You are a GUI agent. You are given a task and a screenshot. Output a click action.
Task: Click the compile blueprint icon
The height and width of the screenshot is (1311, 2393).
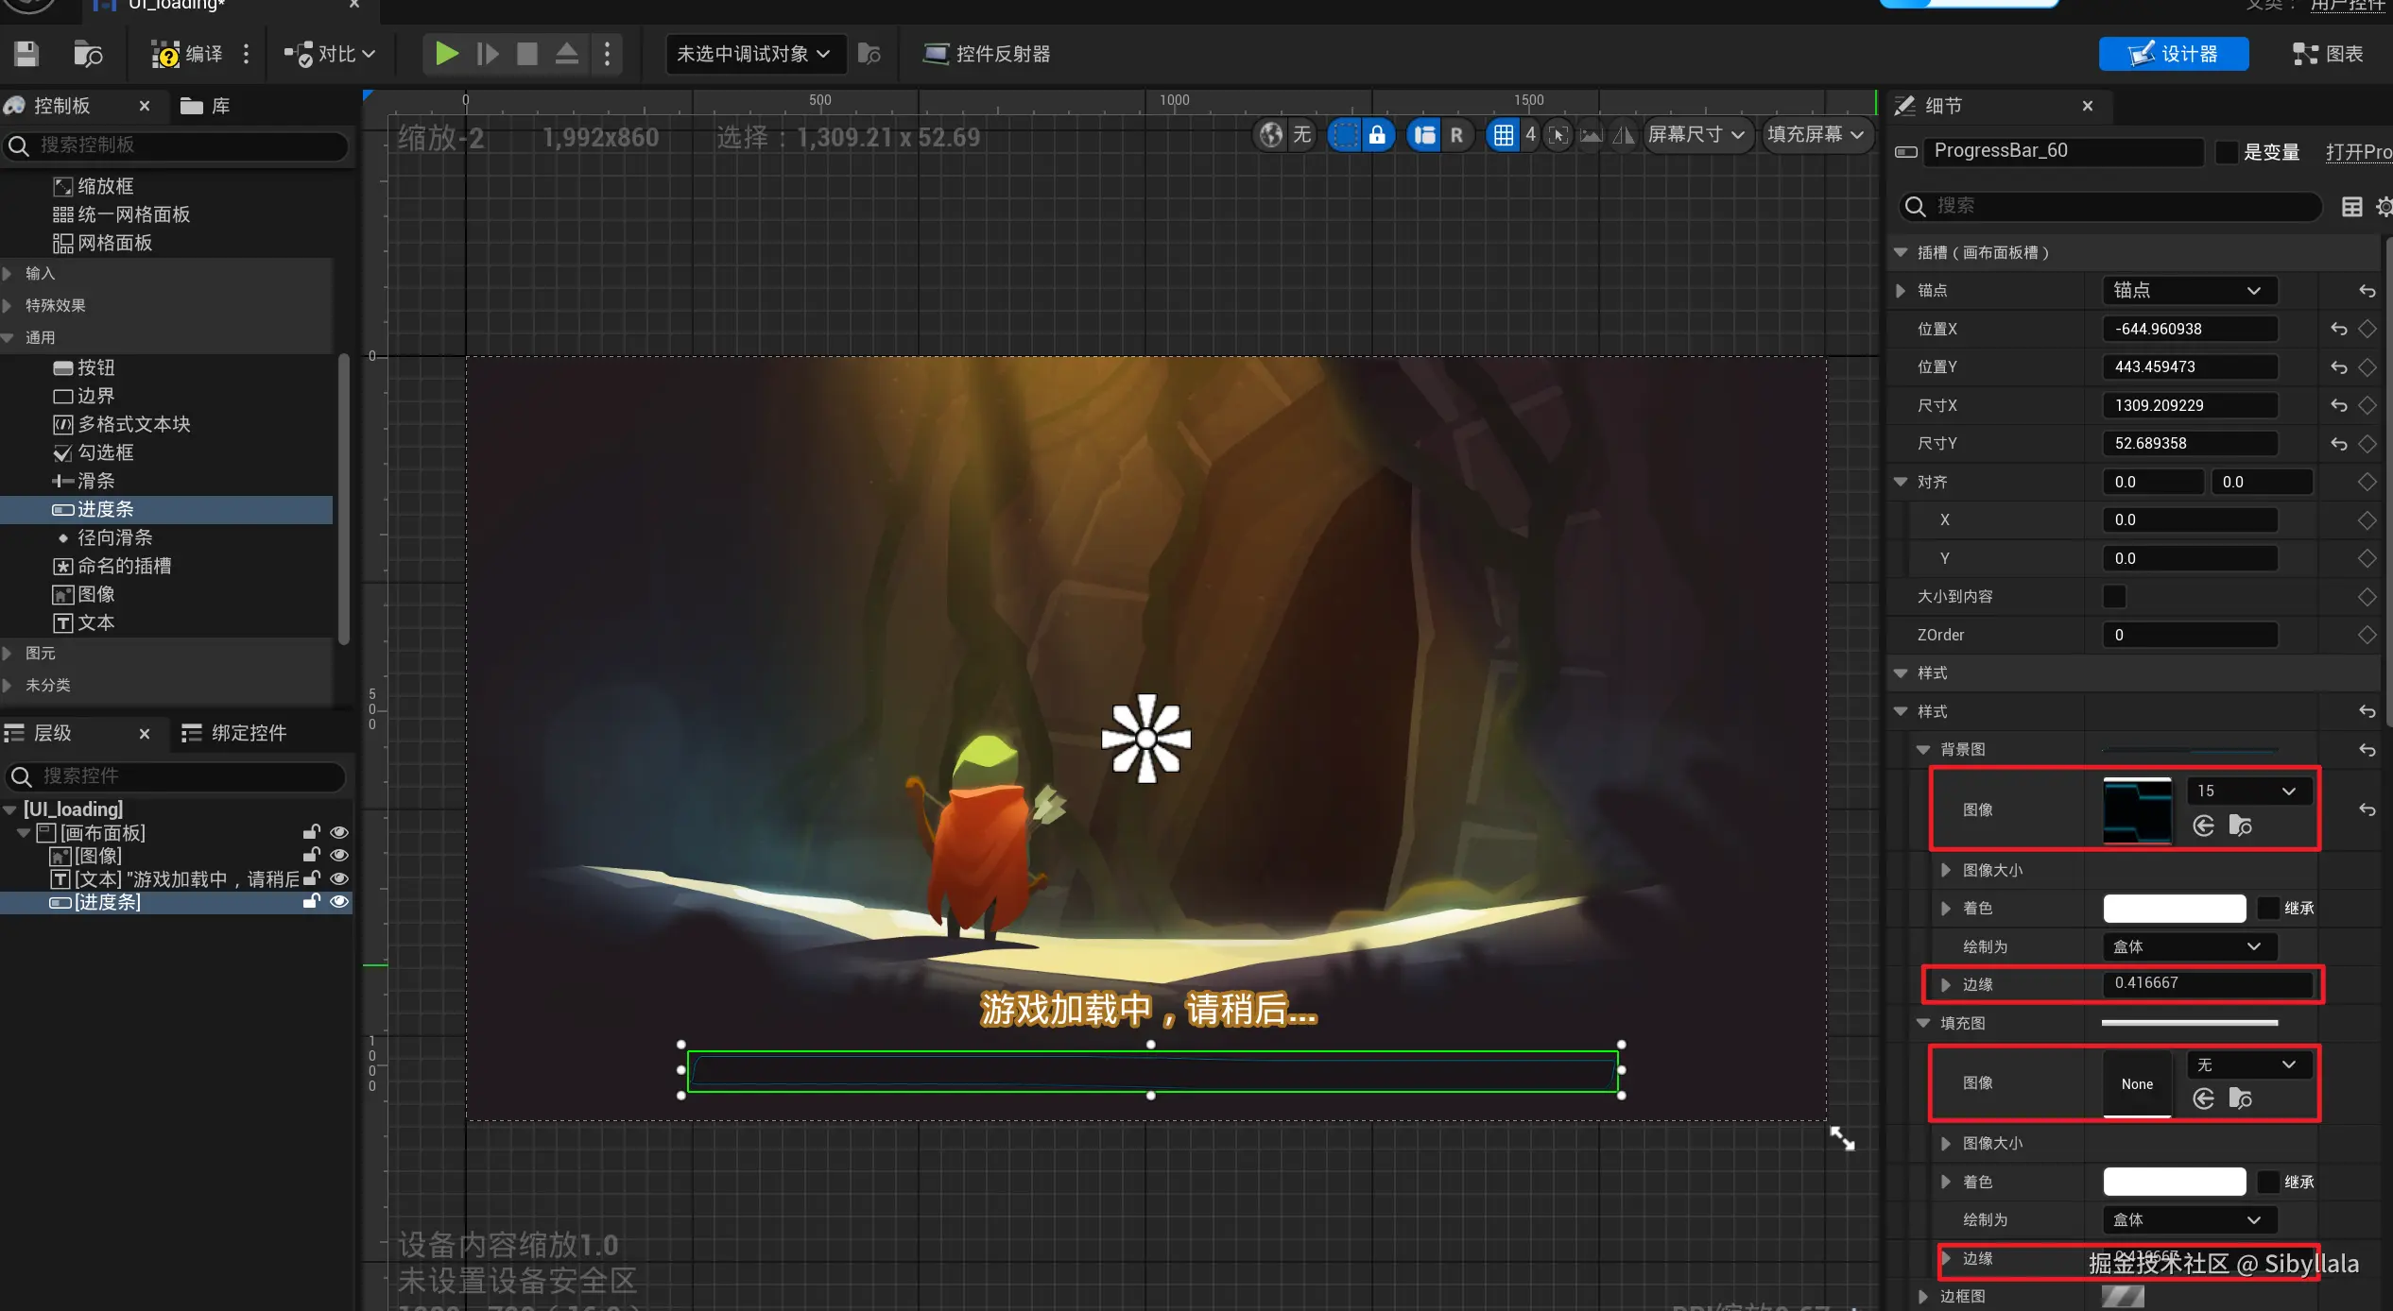[165, 54]
